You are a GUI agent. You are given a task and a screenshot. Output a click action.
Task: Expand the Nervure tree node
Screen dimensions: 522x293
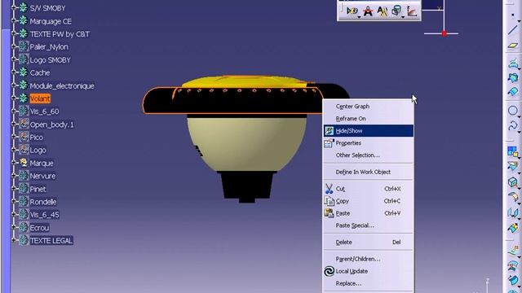(x=14, y=176)
